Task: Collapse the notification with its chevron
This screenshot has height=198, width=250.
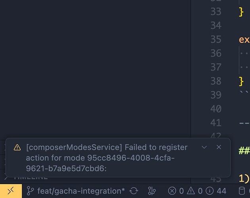Action: (x=204, y=147)
